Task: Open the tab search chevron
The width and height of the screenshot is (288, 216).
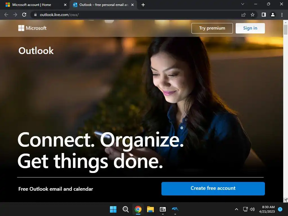Action: 243,4
